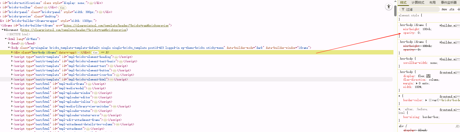
Task: Click ellipsis in tmpl-bricks-element-heading script row
Action: coord(116,57)
